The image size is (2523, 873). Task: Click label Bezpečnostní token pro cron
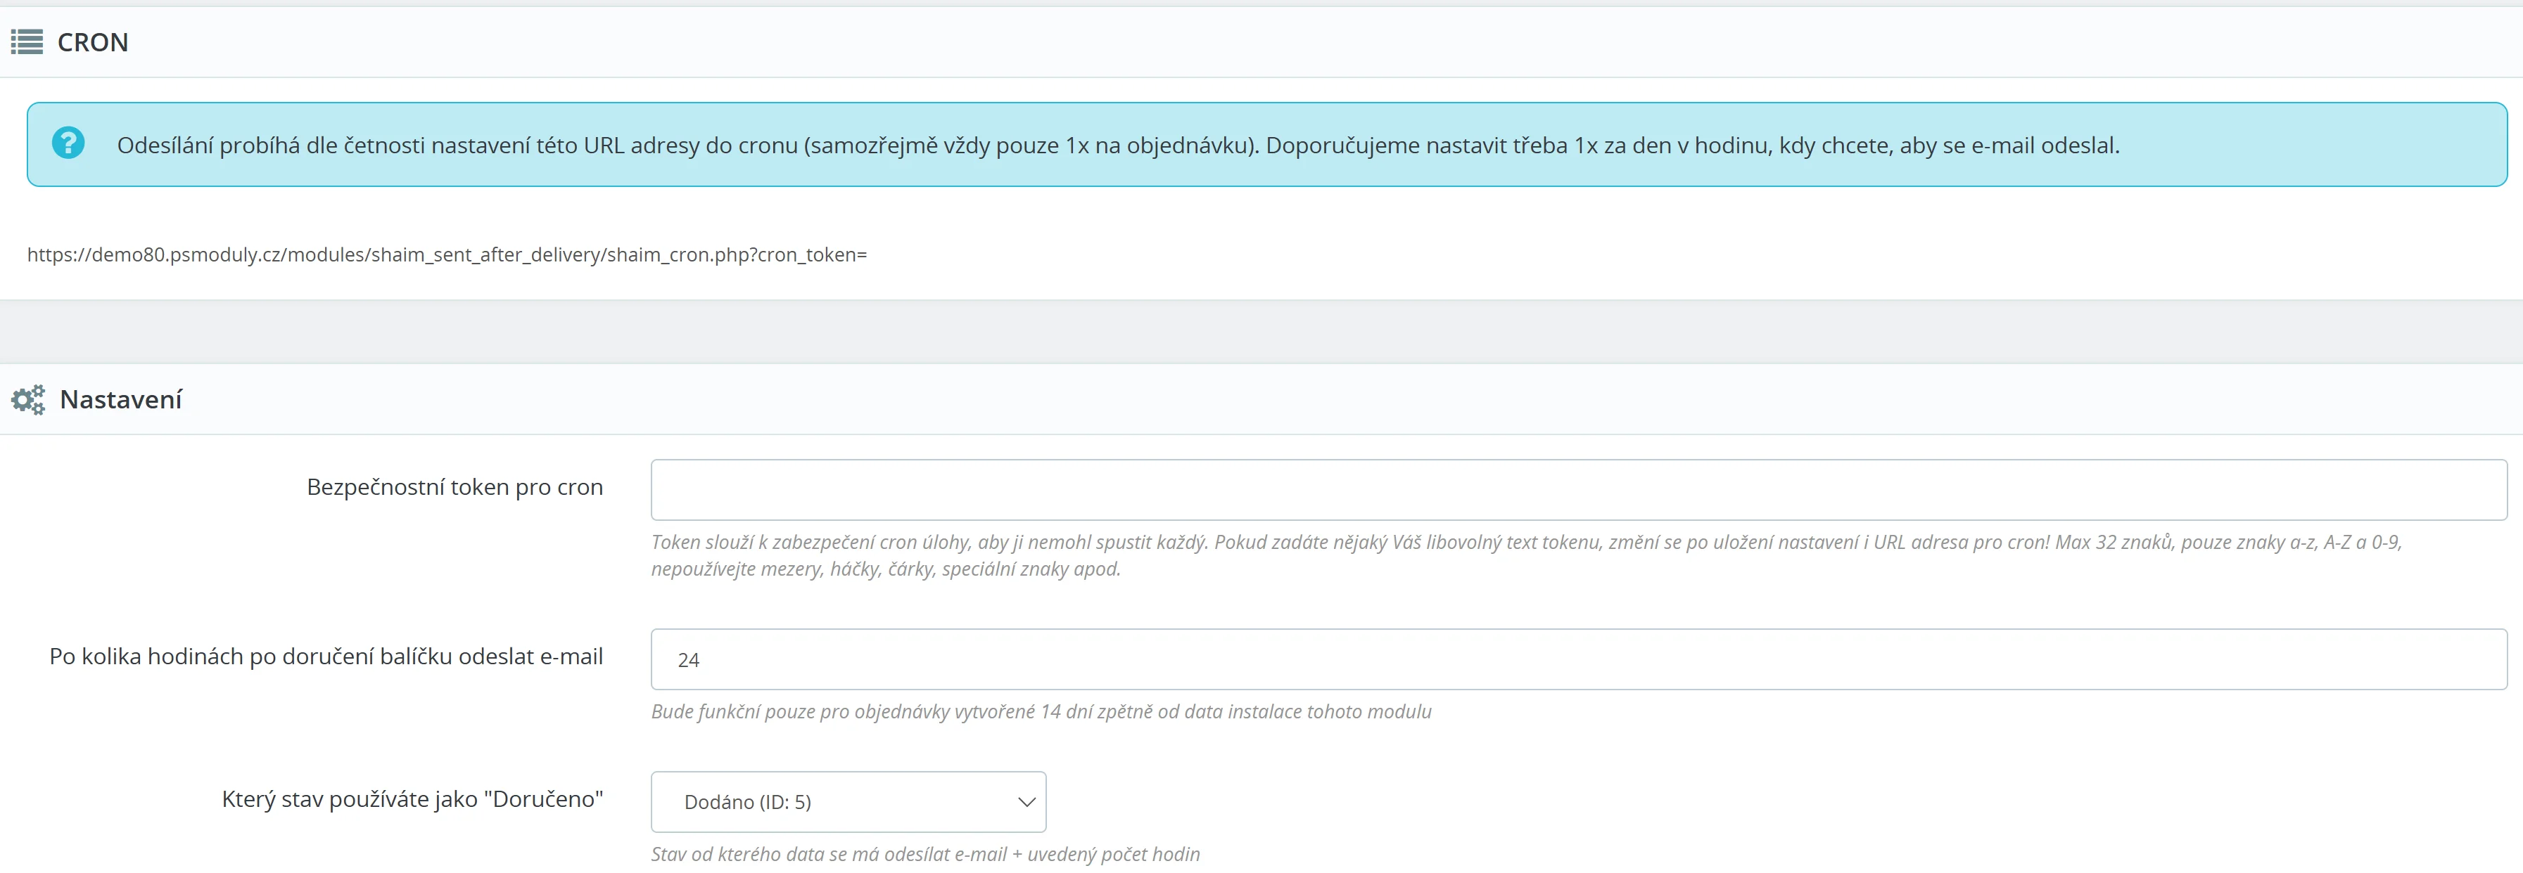pos(455,487)
